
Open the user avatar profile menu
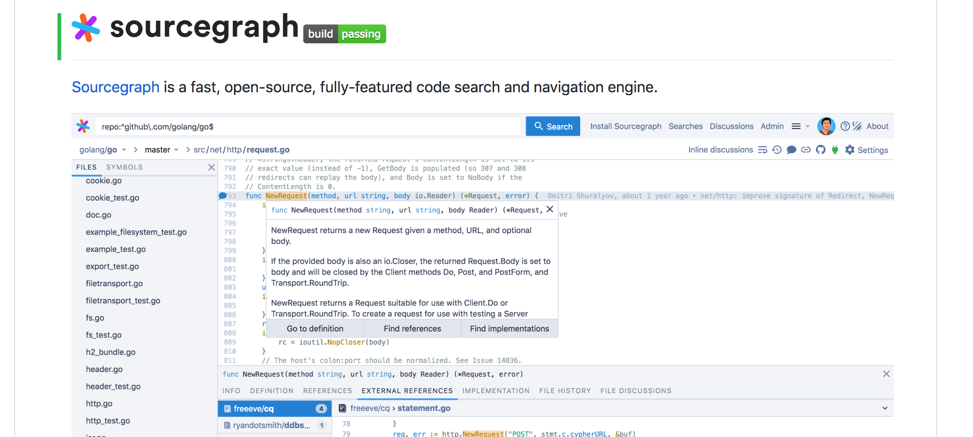point(826,126)
